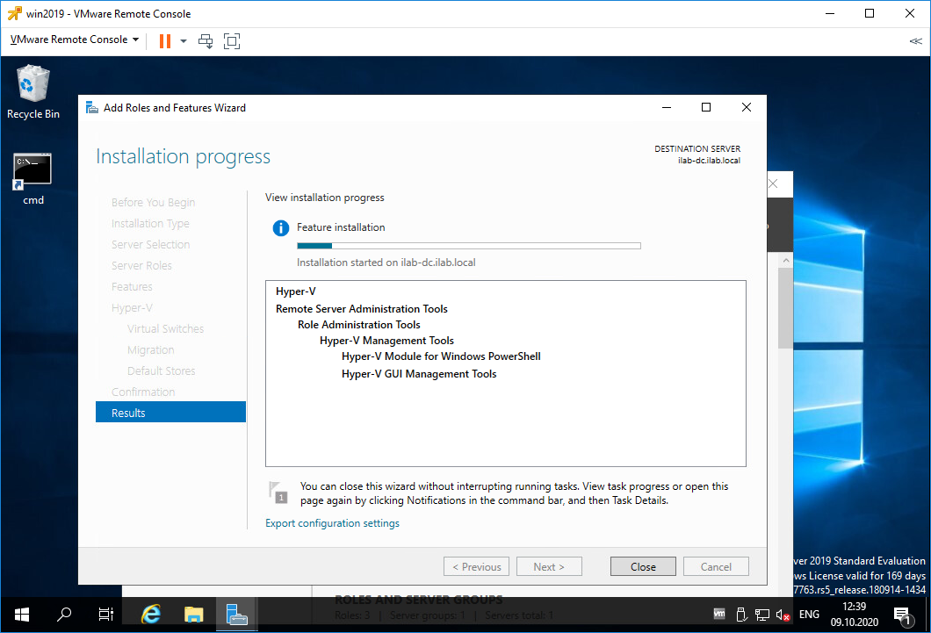Image resolution: width=931 pixels, height=633 pixels.
Task: Click the Close button in the wizard
Action: (x=643, y=566)
